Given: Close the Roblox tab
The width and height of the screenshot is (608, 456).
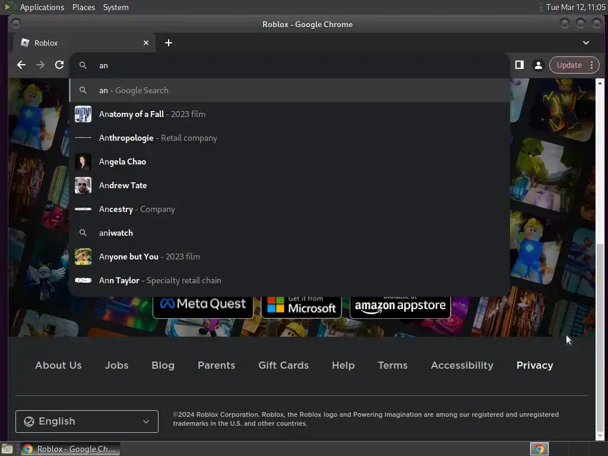Looking at the screenshot, I should 146,43.
